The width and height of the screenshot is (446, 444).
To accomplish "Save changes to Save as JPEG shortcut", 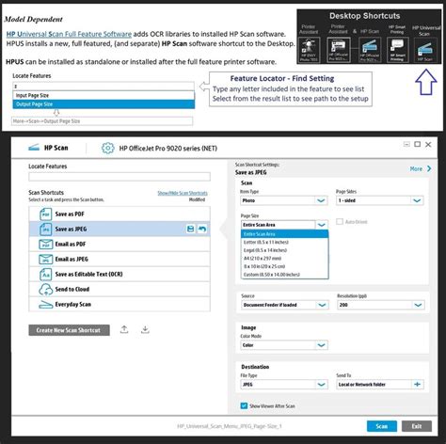I will tap(190, 229).
